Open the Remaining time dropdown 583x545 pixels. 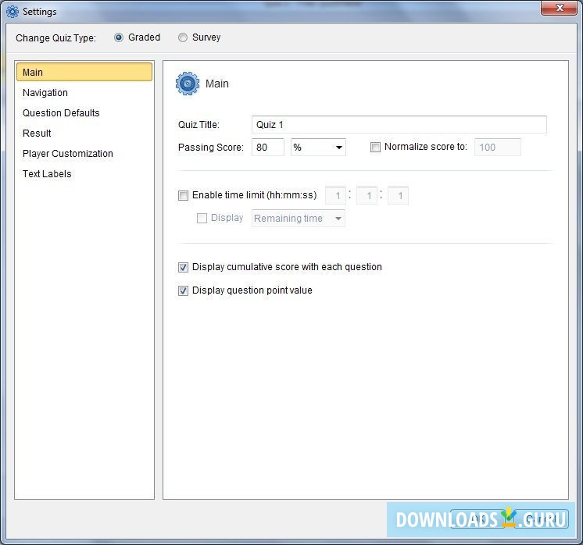point(299,218)
